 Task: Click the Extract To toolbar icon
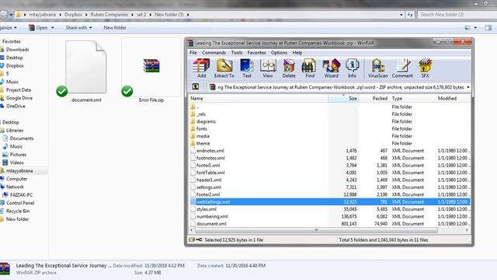pyautogui.click(x=224, y=65)
